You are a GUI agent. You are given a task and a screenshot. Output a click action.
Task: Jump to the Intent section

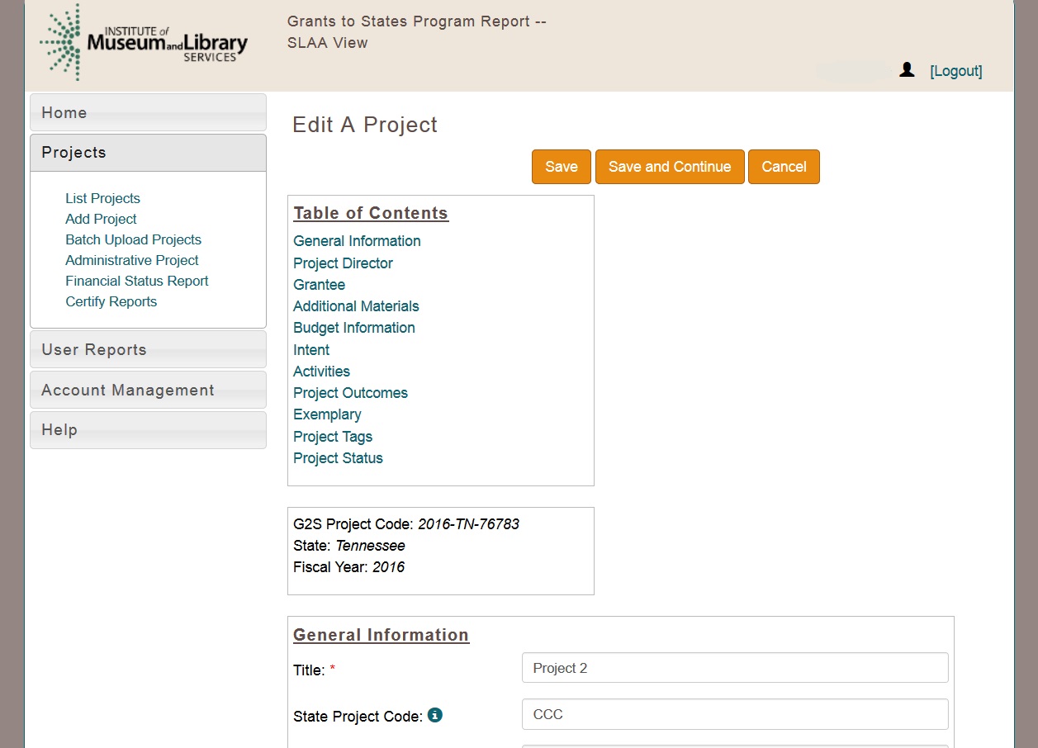tap(311, 350)
